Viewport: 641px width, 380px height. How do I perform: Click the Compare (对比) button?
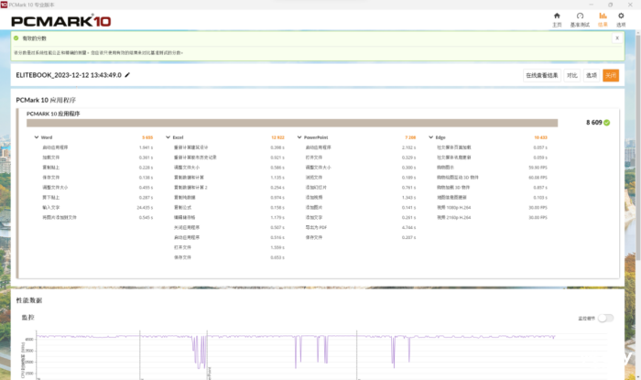tap(572, 75)
